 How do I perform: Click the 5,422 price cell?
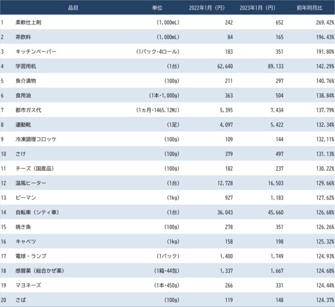[277, 124]
